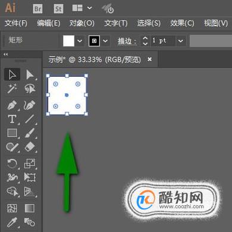Select the Pen tool
Viewport: 232px width, 232px height.
click(x=12, y=105)
